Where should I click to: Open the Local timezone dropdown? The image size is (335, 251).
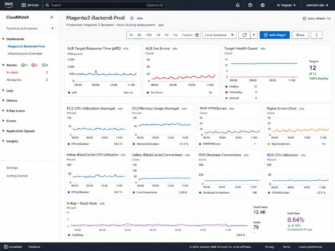click(219, 35)
